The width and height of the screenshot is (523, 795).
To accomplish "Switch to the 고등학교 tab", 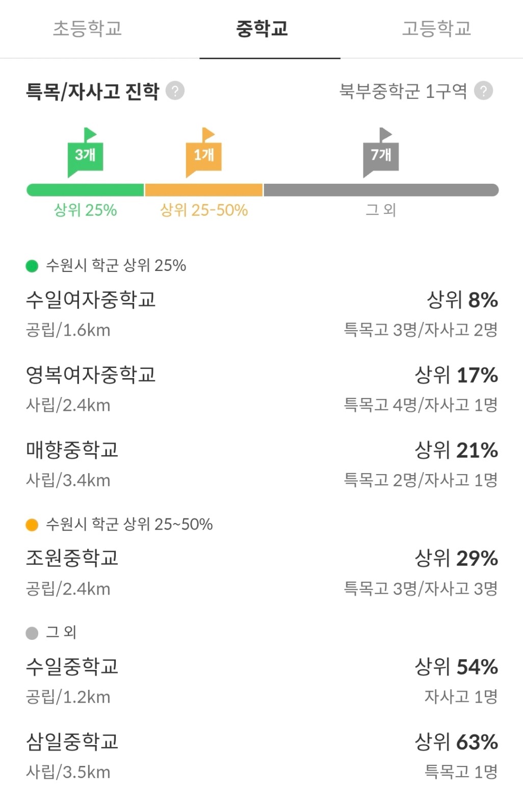I will click(x=436, y=29).
